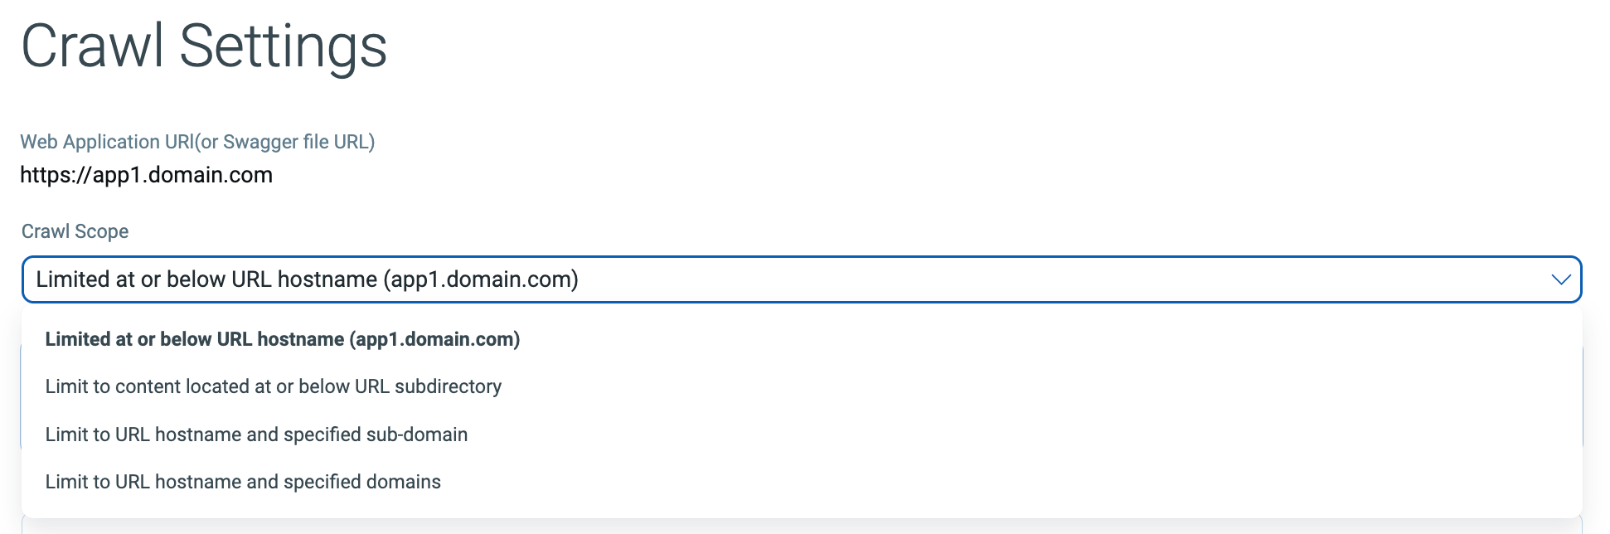Click '(app1.domain.com)' in the Crawl Scope box
1610x534 pixels.
tap(481, 279)
